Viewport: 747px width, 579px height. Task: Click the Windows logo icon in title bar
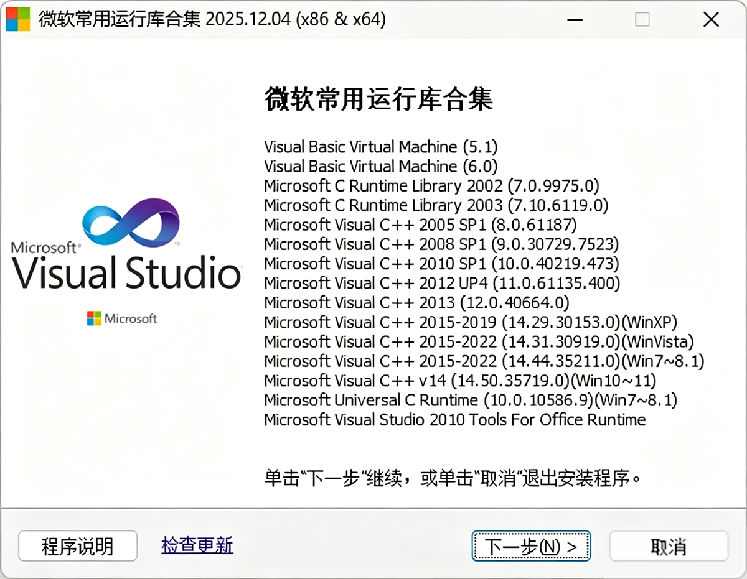[x=17, y=19]
